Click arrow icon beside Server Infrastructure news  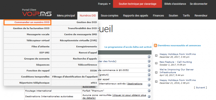[x=156, y=72]
